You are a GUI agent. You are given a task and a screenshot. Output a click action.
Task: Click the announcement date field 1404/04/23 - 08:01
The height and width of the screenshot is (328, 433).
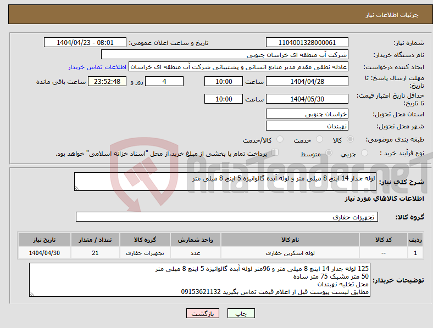pos(85,43)
